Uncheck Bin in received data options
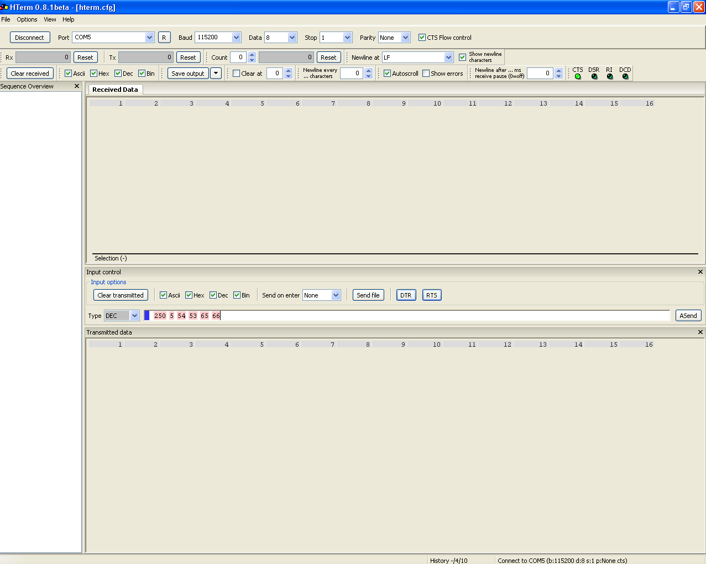This screenshot has height=564, width=706. coord(142,74)
